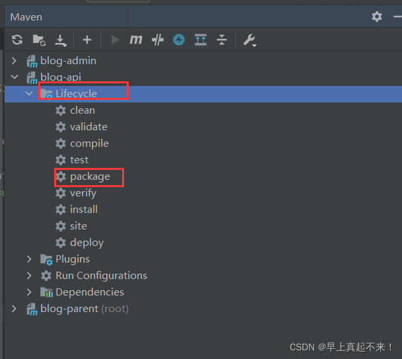Select the blog-api module

click(x=61, y=77)
